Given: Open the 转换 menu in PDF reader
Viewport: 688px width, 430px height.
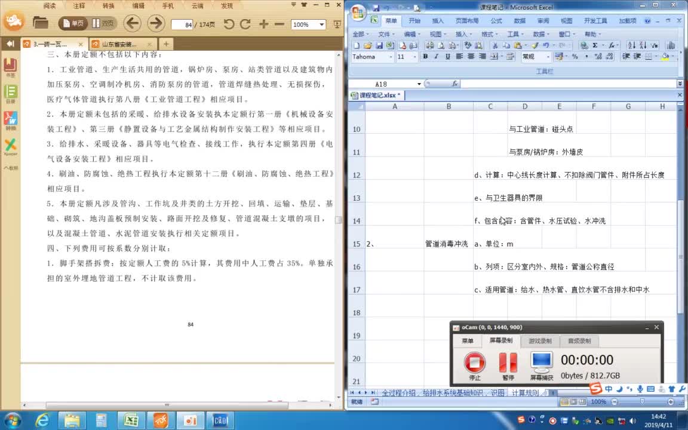Looking at the screenshot, I should tap(108, 6).
